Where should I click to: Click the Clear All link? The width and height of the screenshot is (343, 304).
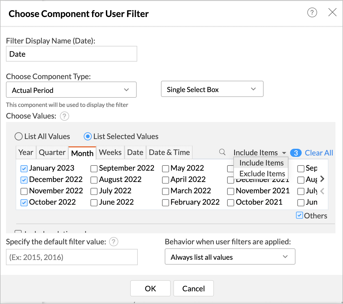click(319, 153)
